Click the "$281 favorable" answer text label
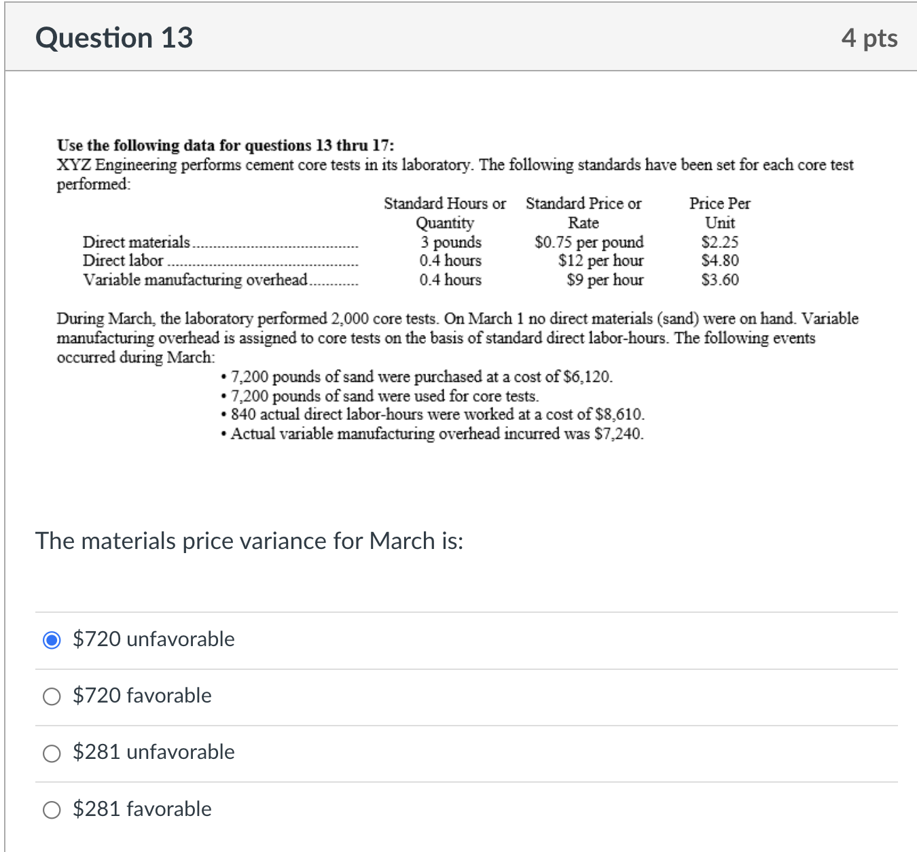The width and height of the screenshot is (917, 852). coord(142,809)
